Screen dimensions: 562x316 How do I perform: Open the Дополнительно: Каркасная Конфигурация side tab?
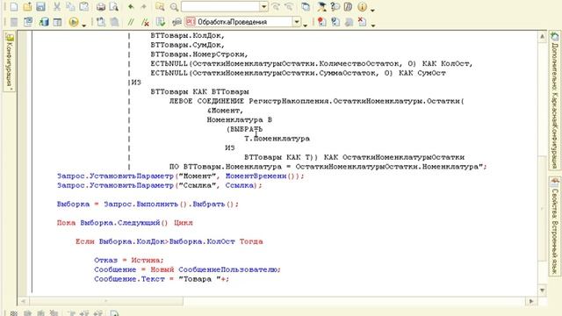[x=555, y=100]
